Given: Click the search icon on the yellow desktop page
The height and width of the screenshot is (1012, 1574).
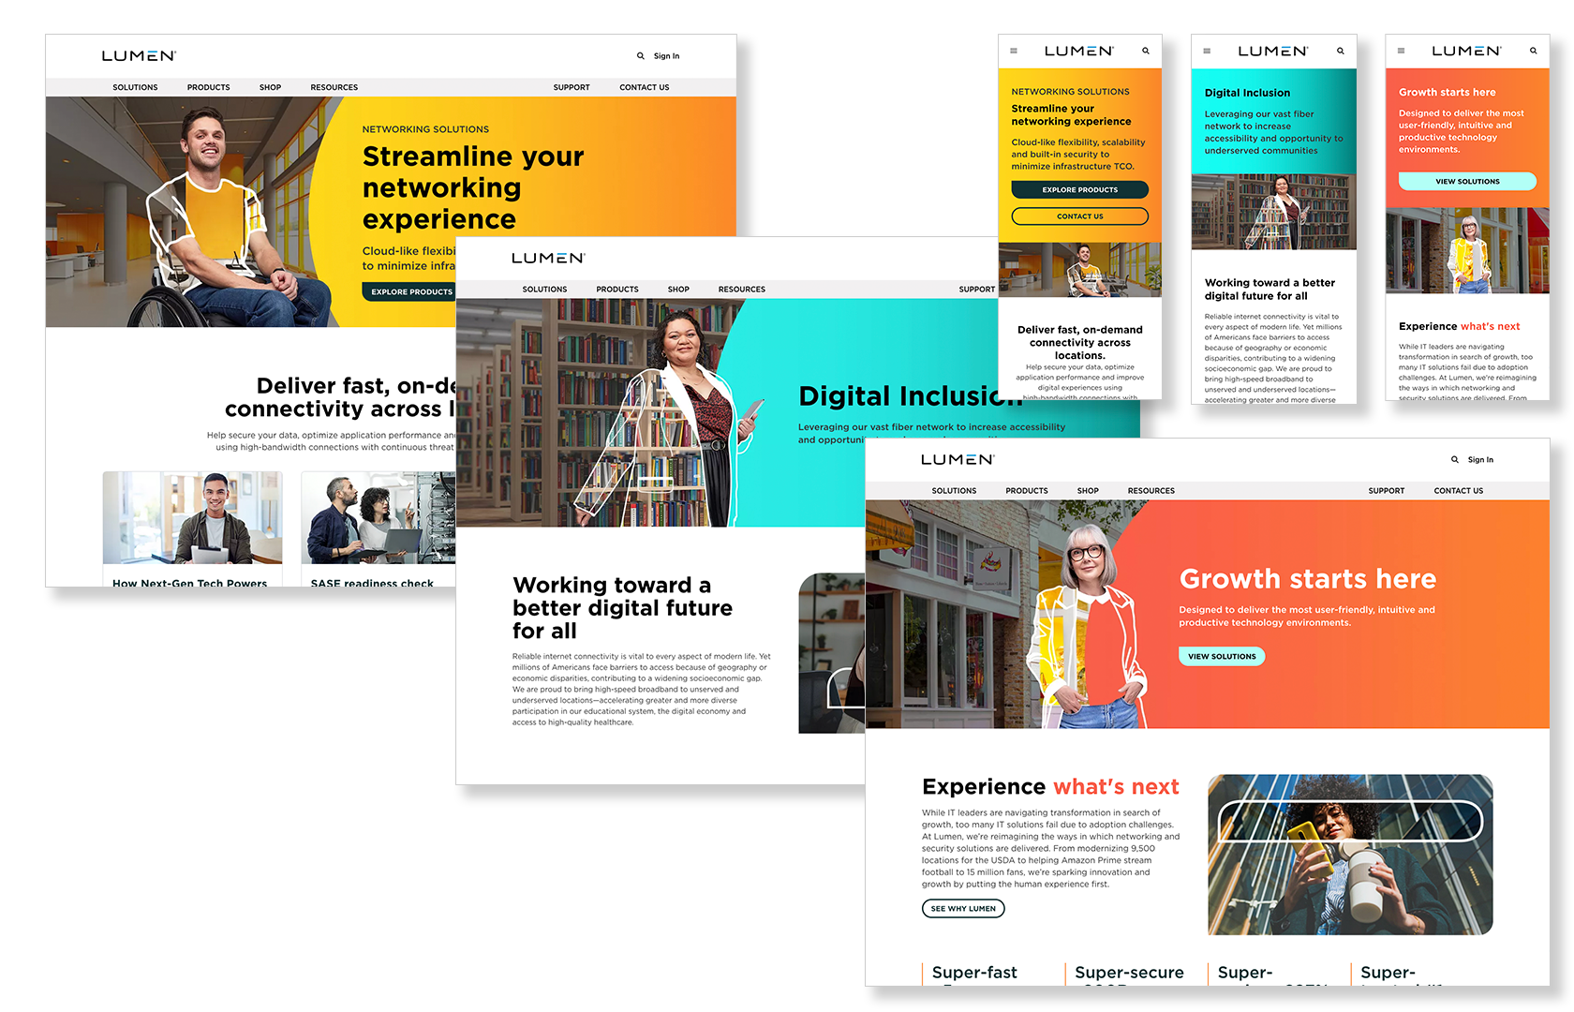Looking at the screenshot, I should point(641,56).
